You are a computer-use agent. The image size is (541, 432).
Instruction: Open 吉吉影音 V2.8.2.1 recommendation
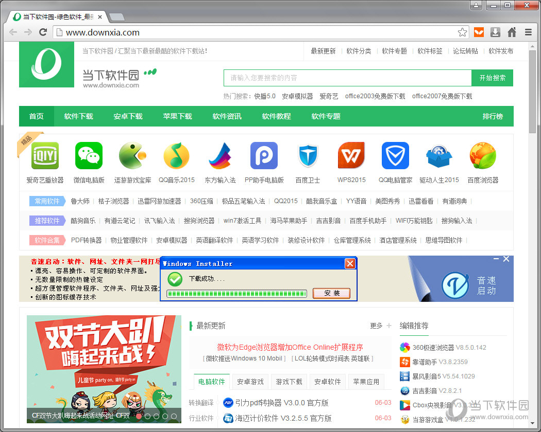point(437,391)
